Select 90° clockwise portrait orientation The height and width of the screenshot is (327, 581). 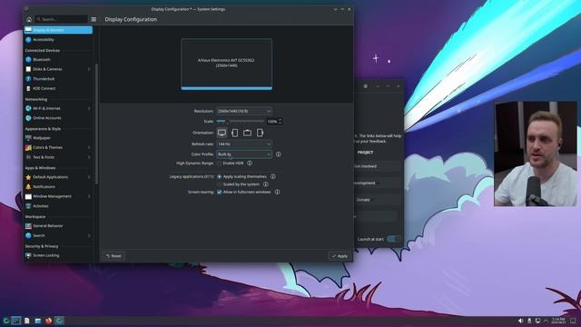[234, 133]
